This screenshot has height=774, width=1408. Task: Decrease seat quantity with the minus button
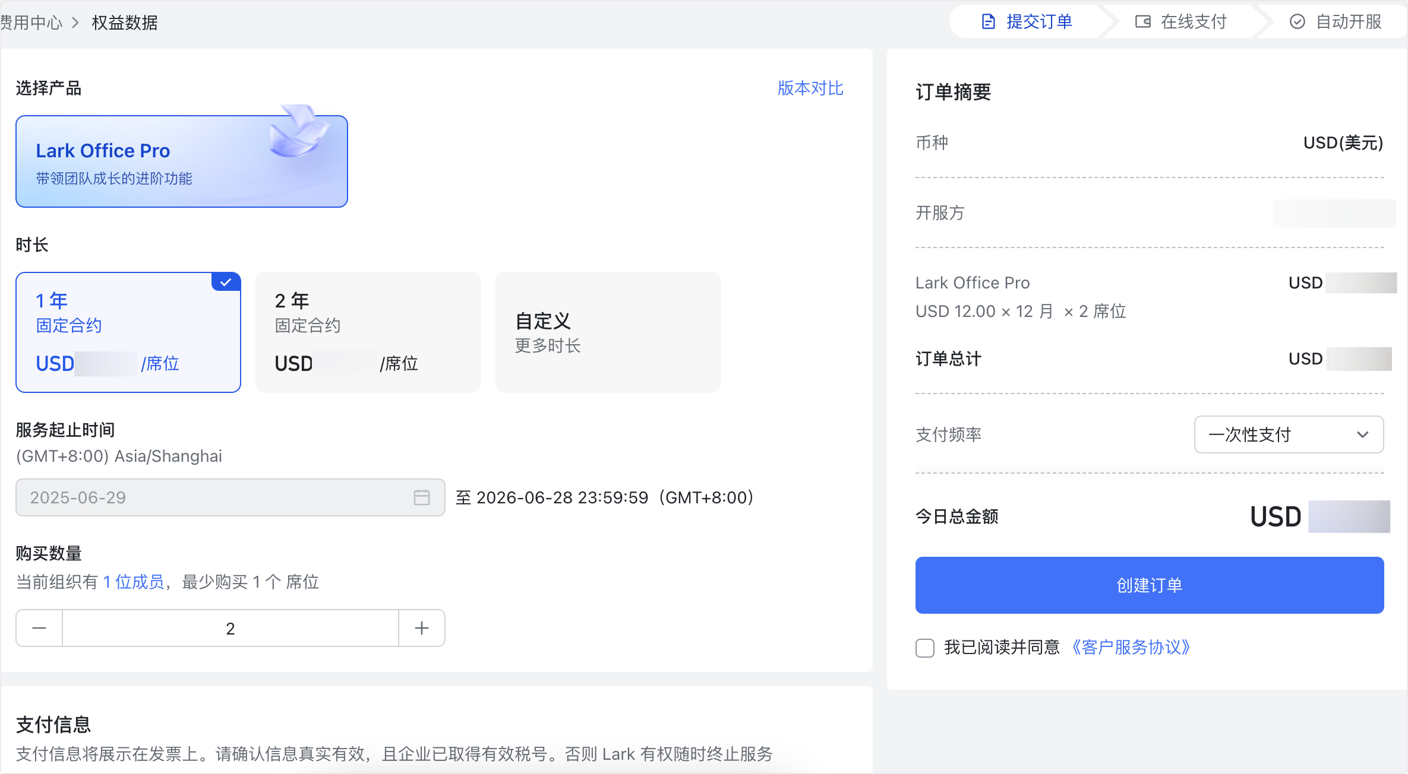[x=39, y=628]
